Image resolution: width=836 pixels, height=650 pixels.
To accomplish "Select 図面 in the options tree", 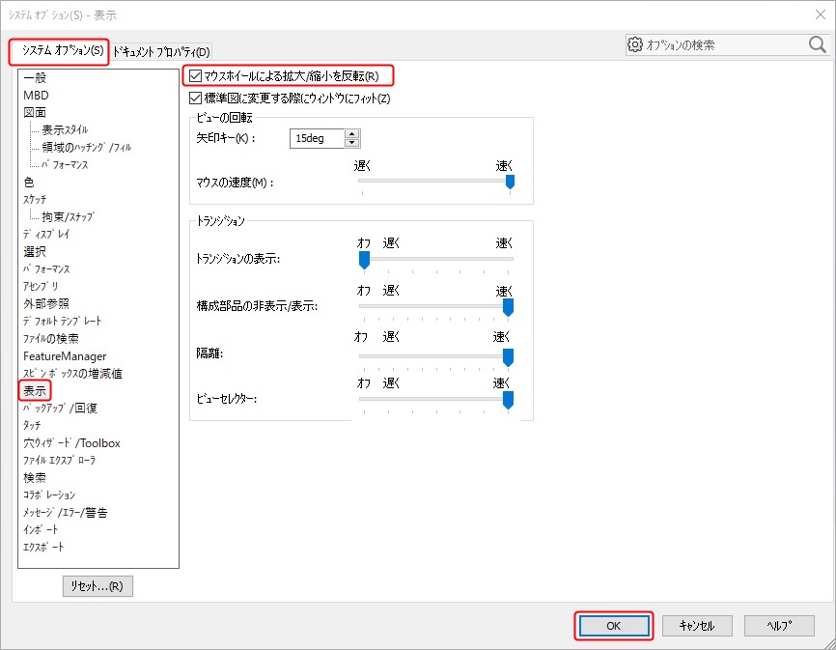I will pyautogui.click(x=35, y=112).
